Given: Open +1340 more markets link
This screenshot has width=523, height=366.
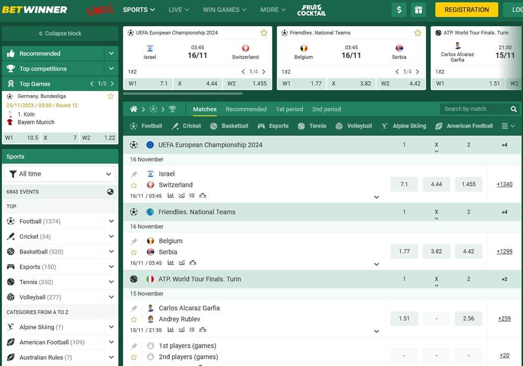Looking at the screenshot, I should pos(504,185).
